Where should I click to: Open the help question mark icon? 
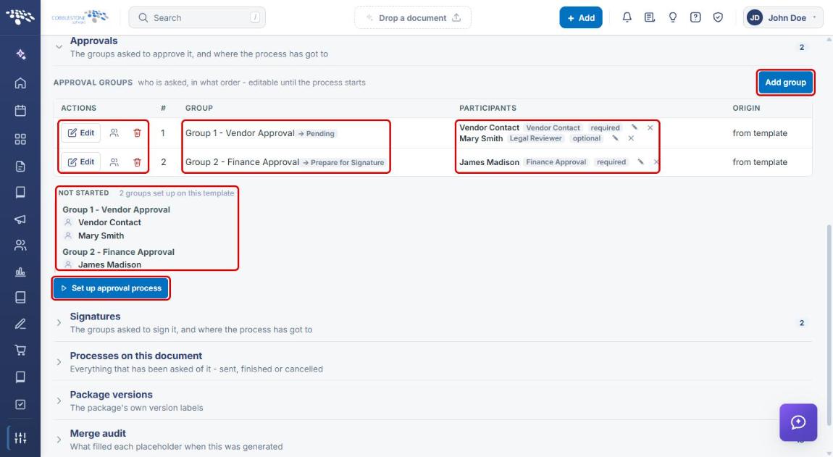tap(695, 17)
